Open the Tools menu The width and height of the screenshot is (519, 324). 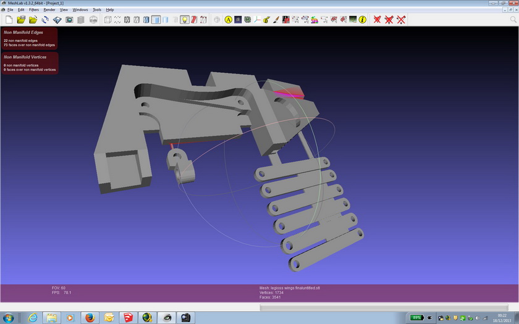(96, 10)
